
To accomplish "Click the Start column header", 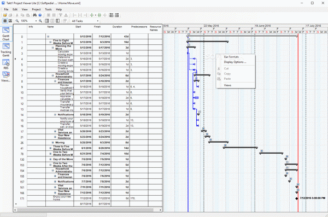I will [78, 27].
